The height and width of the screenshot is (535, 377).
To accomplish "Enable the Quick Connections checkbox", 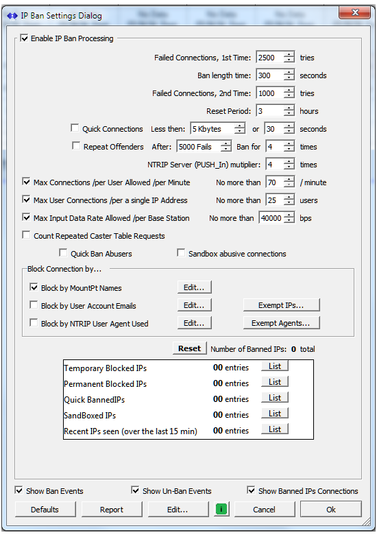I will [x=75, y=128].
